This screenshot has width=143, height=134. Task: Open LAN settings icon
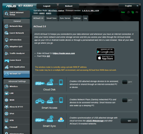coord(6,93)
